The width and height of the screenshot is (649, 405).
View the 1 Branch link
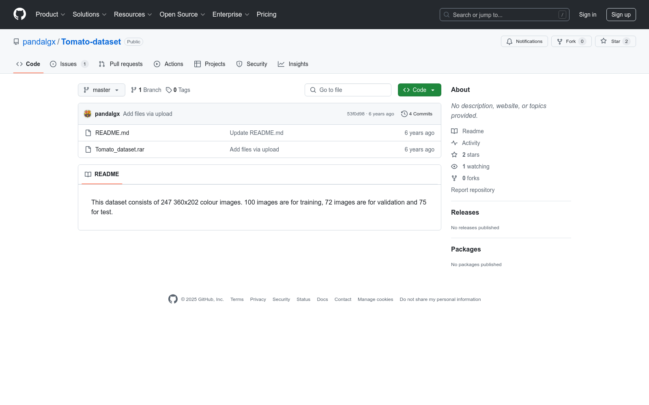[x=146, y=90]
